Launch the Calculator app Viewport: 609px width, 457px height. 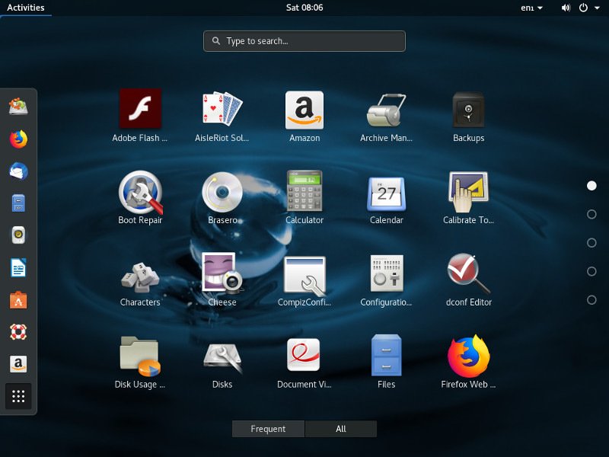(x=304, y=197)
